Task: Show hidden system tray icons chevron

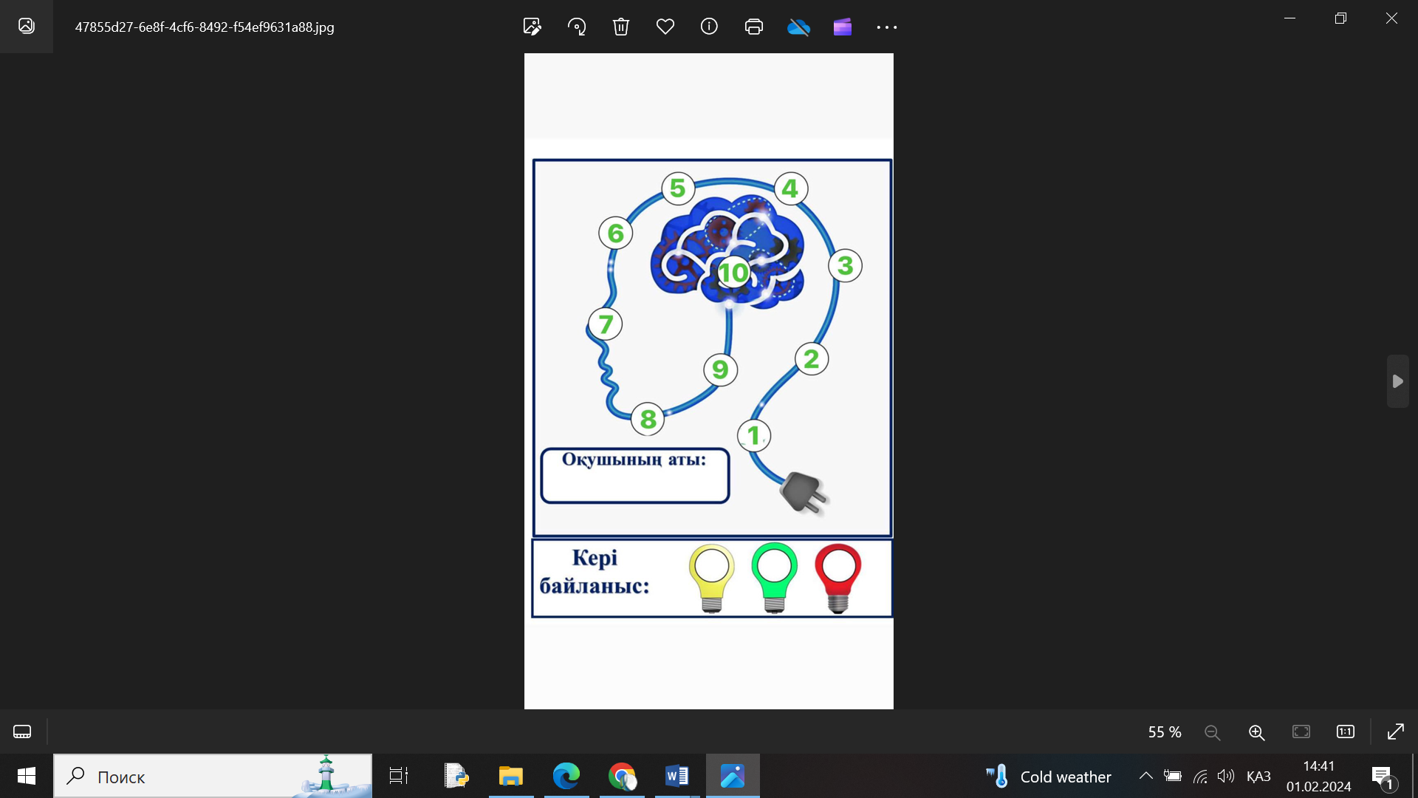Action: pyautogui.click(x=1145, y=776)
